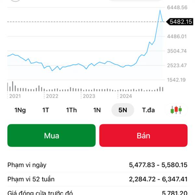Open Giá đóng cửa trước đó row
The width and height of the screenshot is (195, 195).
97,192
